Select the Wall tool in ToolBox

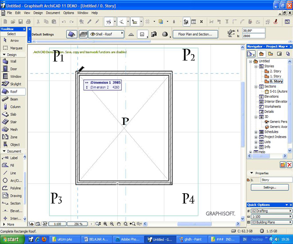pos(12,61)
